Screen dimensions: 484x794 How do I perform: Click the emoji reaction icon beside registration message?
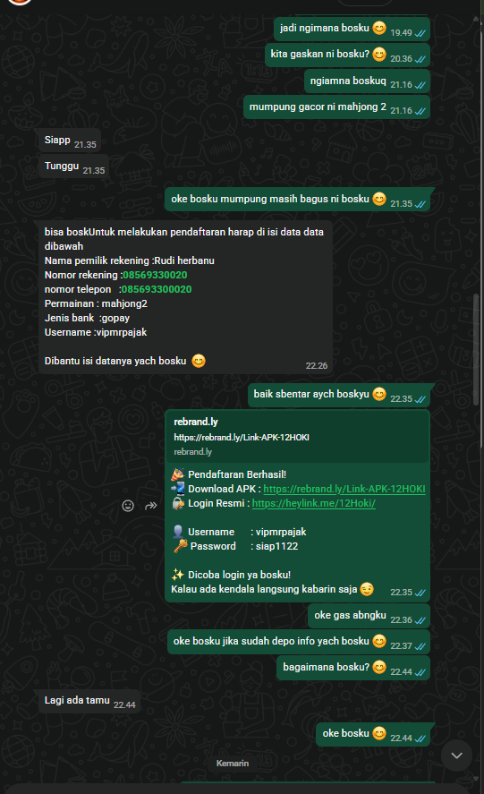[128, 506]
